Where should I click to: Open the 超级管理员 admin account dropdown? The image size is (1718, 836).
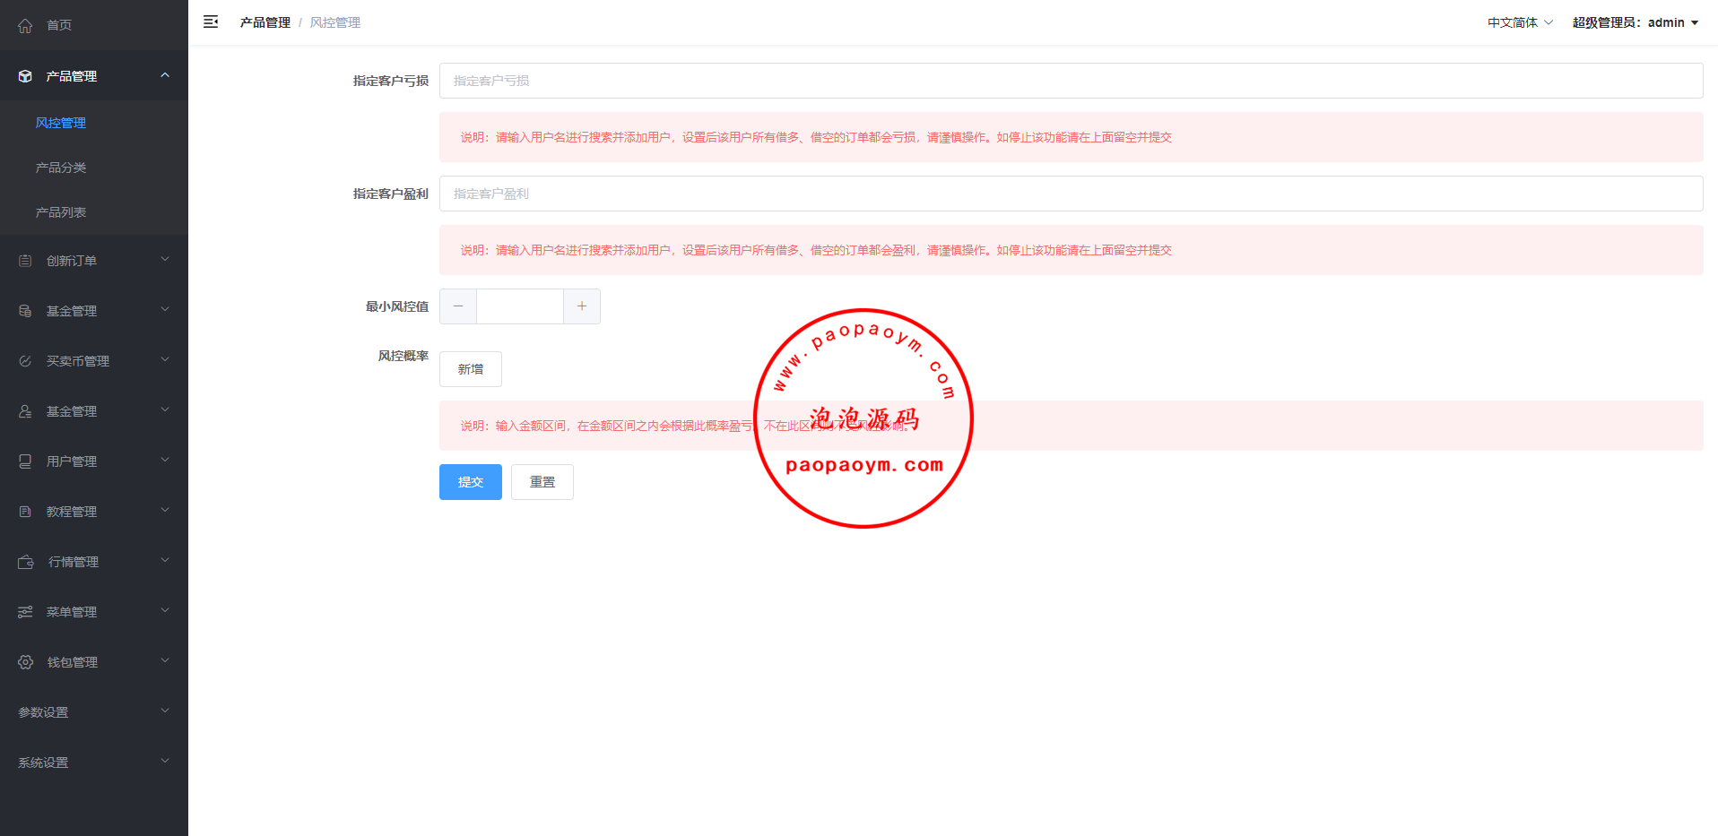coord(1635,22)
